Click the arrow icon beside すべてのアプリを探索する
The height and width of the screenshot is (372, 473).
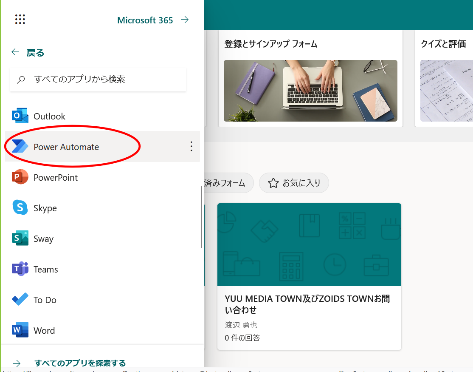(x=17, y=363)
